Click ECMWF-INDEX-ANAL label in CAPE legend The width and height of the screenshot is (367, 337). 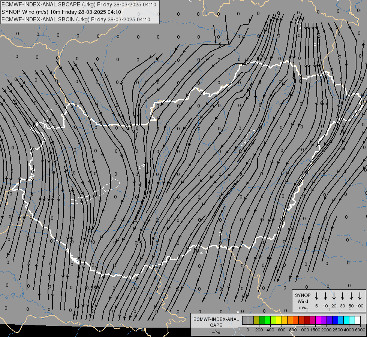(x=216, y=319)
